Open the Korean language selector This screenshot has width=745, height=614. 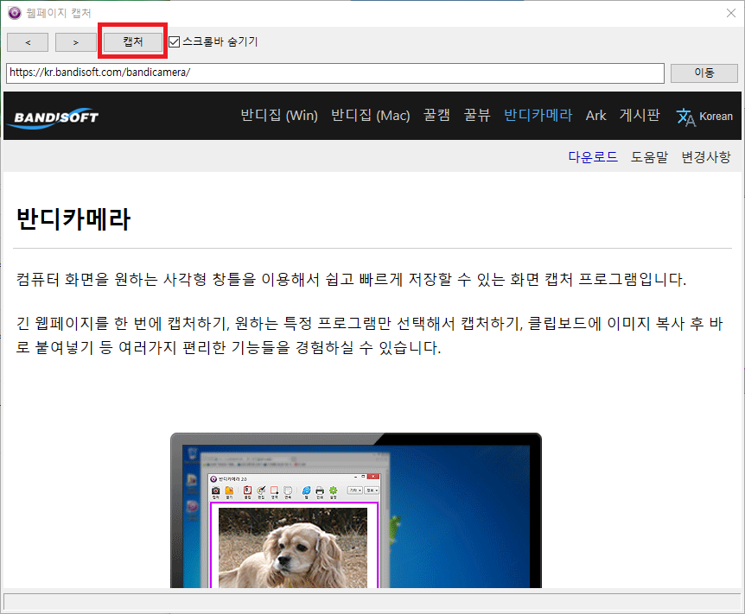(716, 117)
